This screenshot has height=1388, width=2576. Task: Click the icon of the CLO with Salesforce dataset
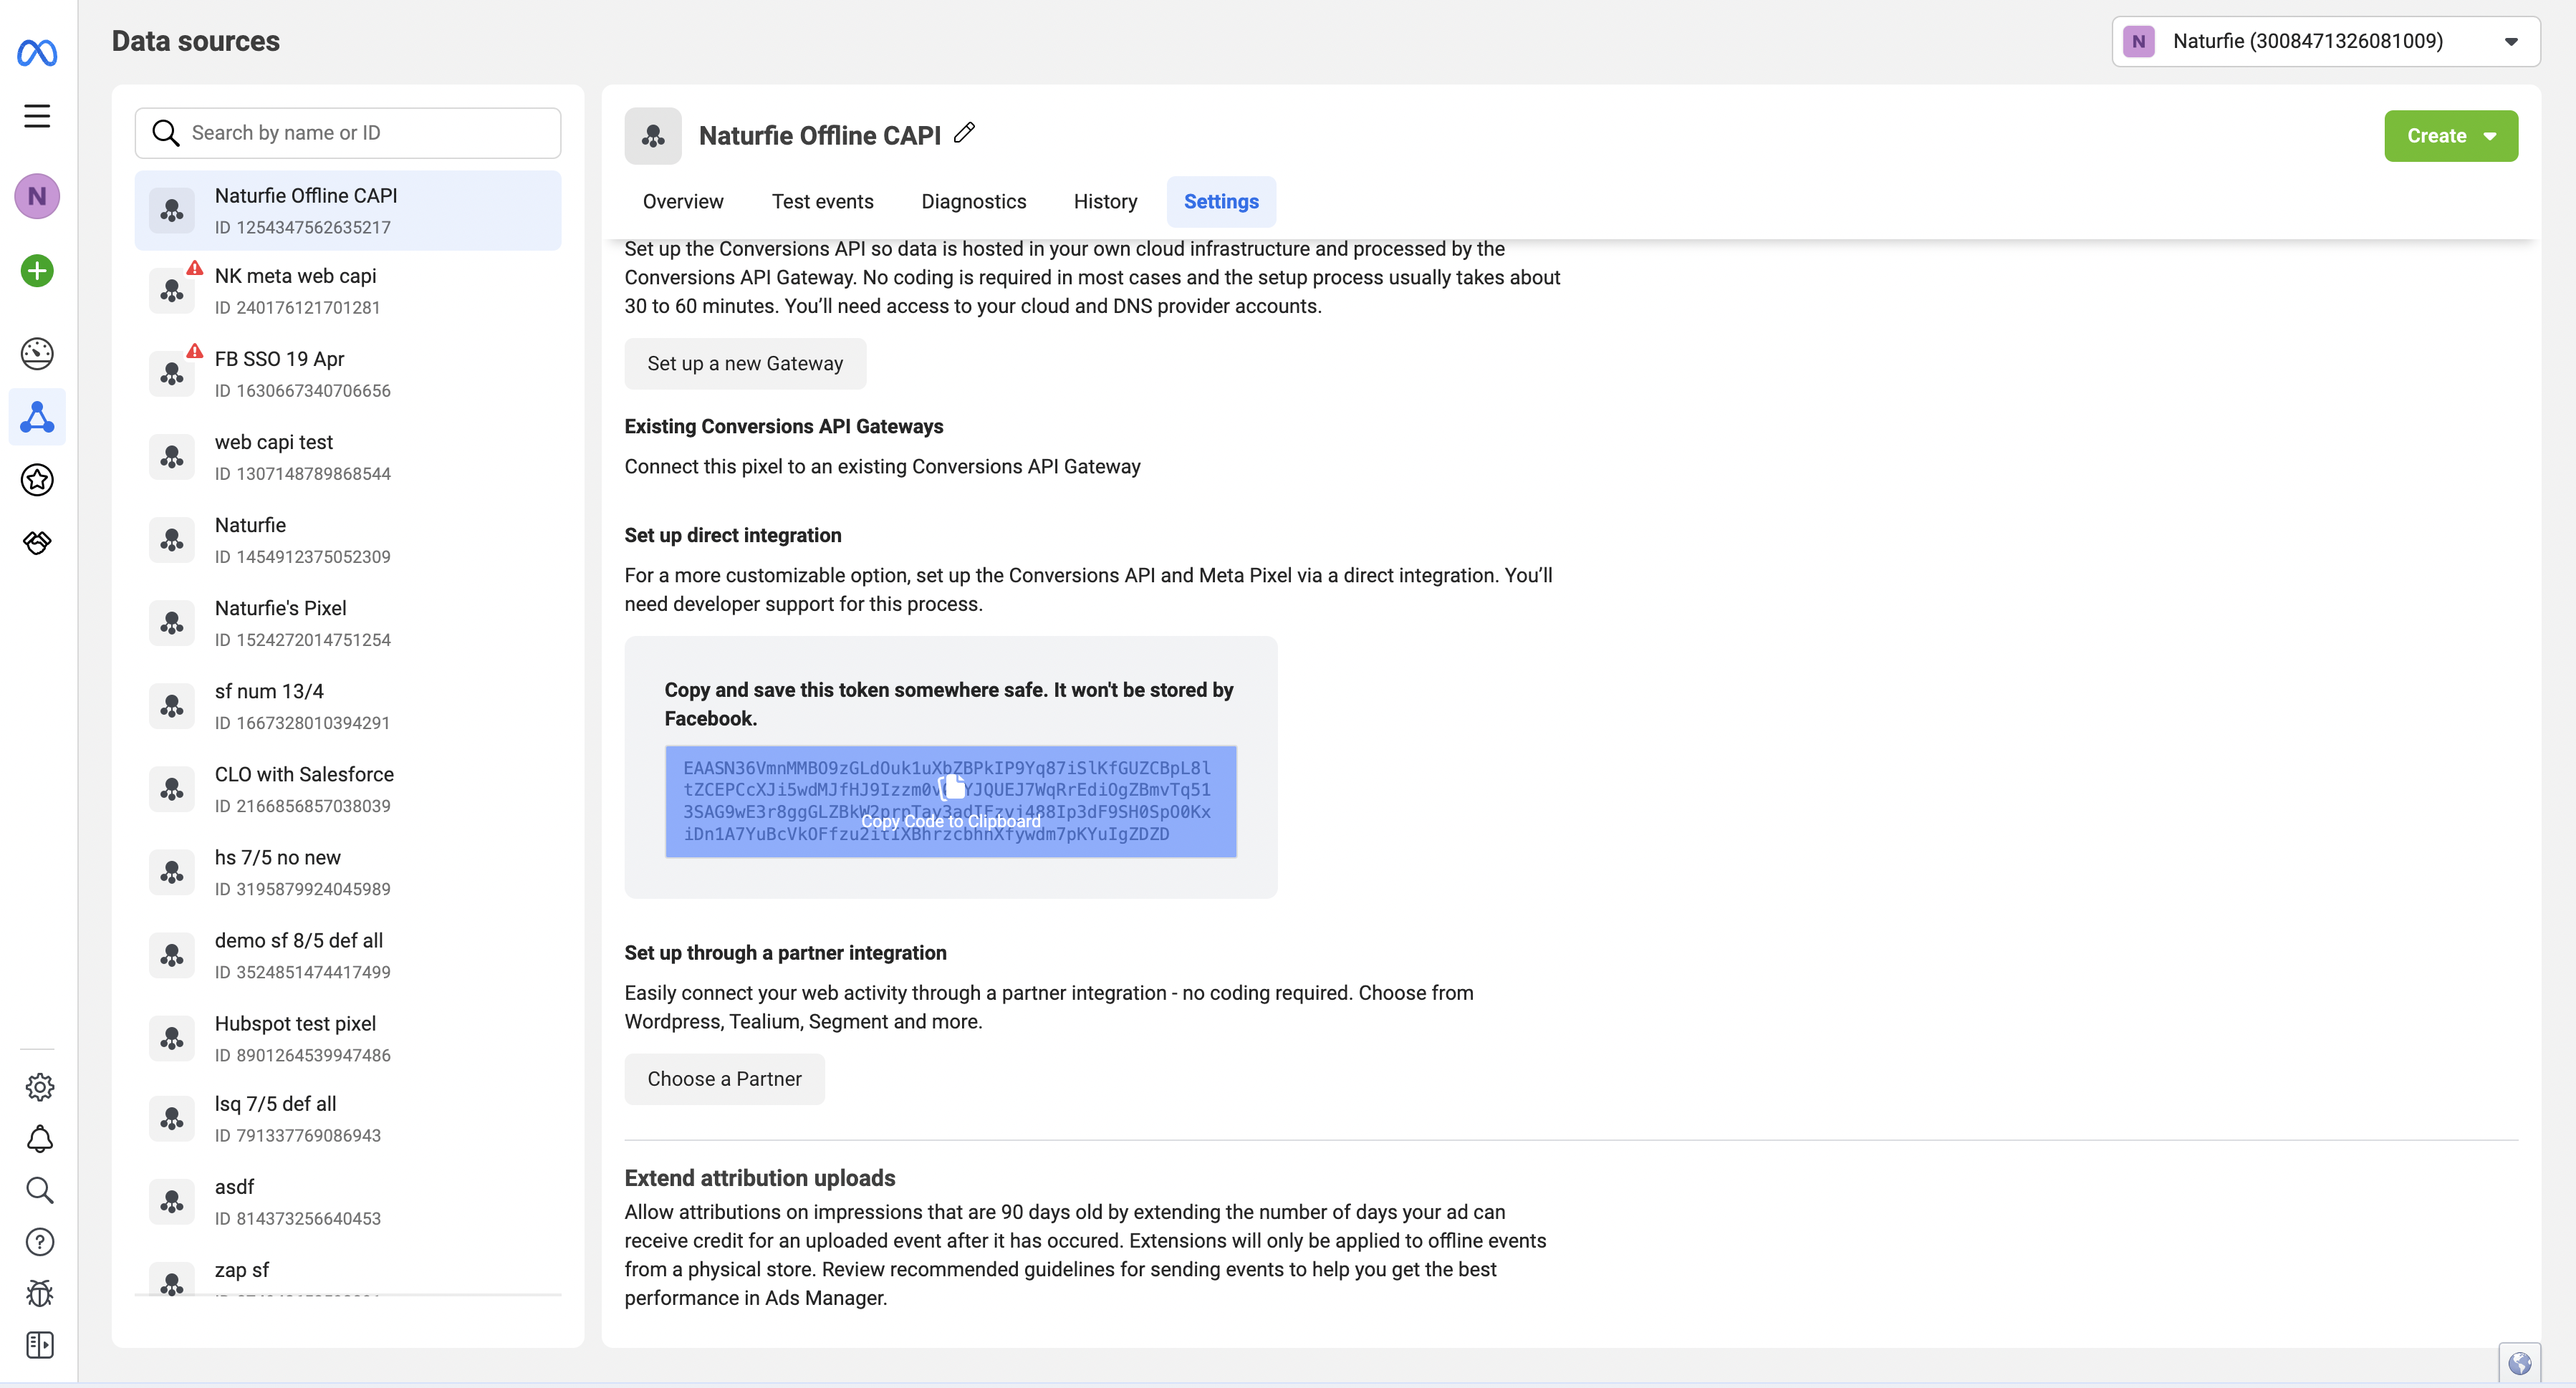(172, 790)
